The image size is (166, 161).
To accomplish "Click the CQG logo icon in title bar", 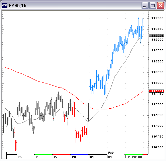I will click(x=5, y=5).
